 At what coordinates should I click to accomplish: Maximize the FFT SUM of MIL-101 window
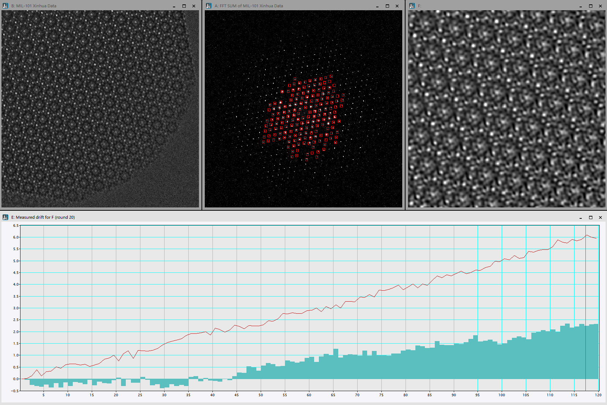pyautogui.click(x=387, y=6)
